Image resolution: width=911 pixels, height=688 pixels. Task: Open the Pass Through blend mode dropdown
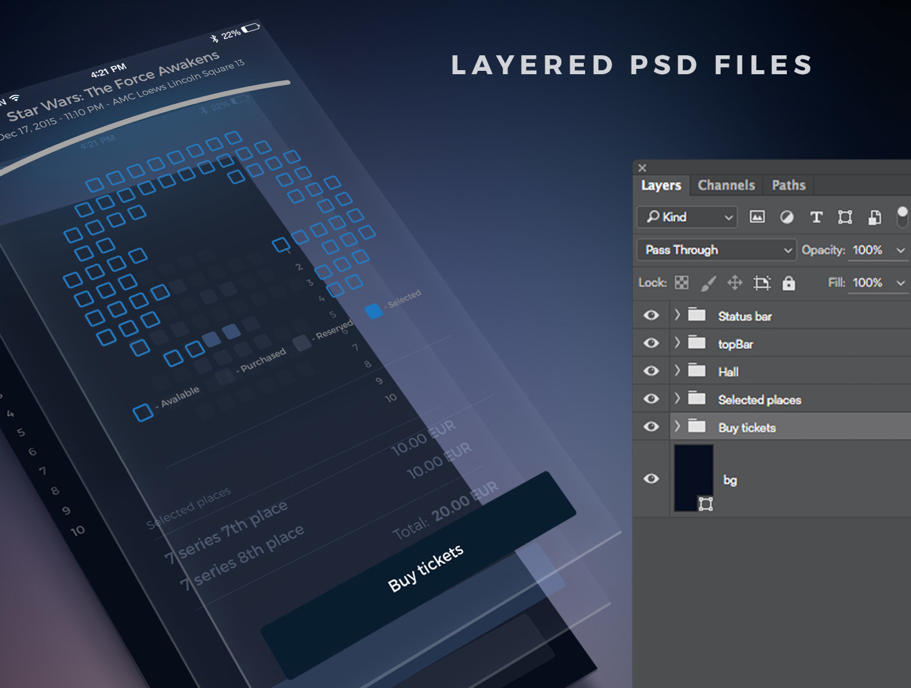[716, 250]
